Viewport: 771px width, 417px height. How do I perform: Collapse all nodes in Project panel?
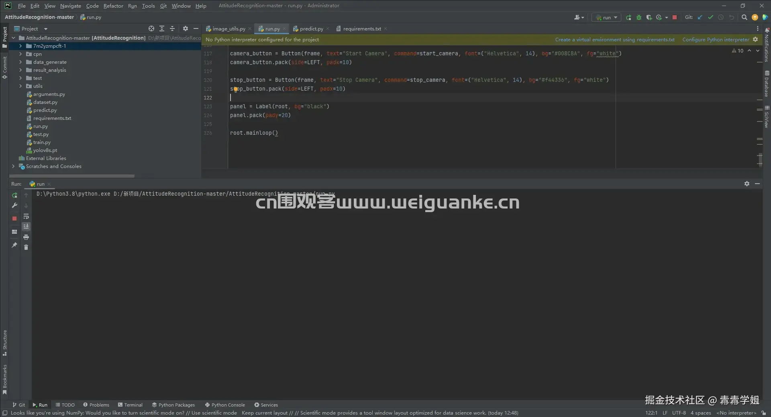pyautogui.click(x=172, y=28)
